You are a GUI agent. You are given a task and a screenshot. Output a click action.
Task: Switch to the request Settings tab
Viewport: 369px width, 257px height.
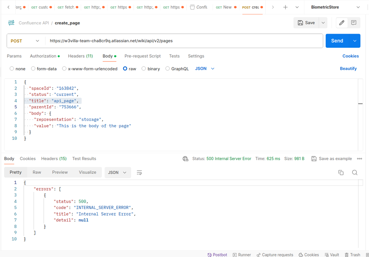click(196, 56)
